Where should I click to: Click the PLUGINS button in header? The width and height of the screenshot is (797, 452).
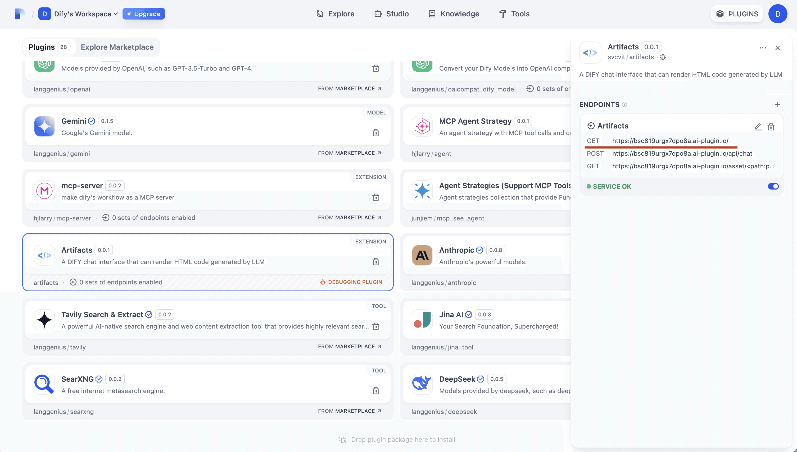coord(737,14)
